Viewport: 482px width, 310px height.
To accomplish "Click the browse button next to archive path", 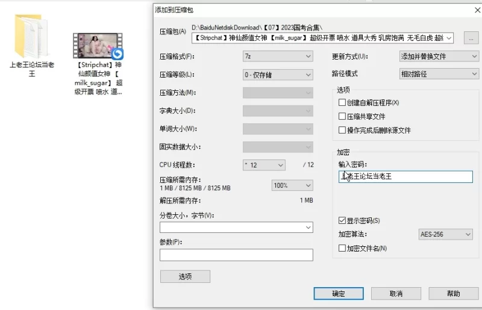I will pyautogui.click(x=471, y=38).
